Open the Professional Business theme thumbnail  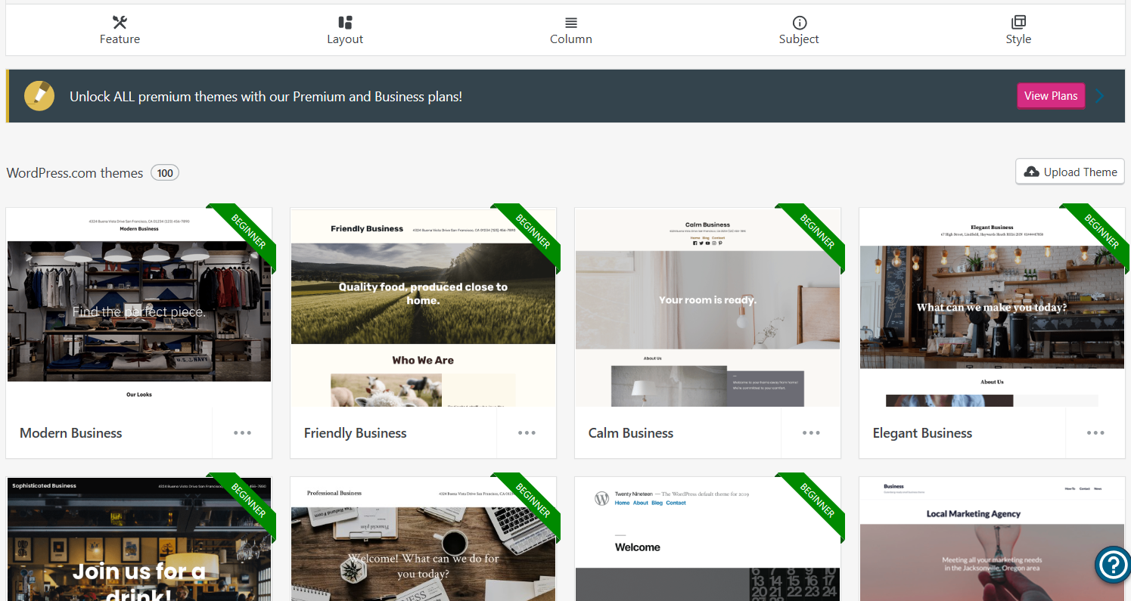423,539
